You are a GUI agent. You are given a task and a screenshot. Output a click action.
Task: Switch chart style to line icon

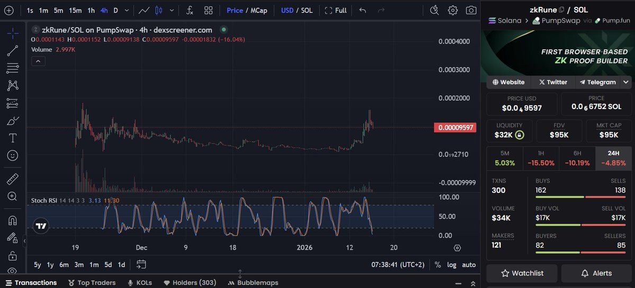(x=143, y=10)
